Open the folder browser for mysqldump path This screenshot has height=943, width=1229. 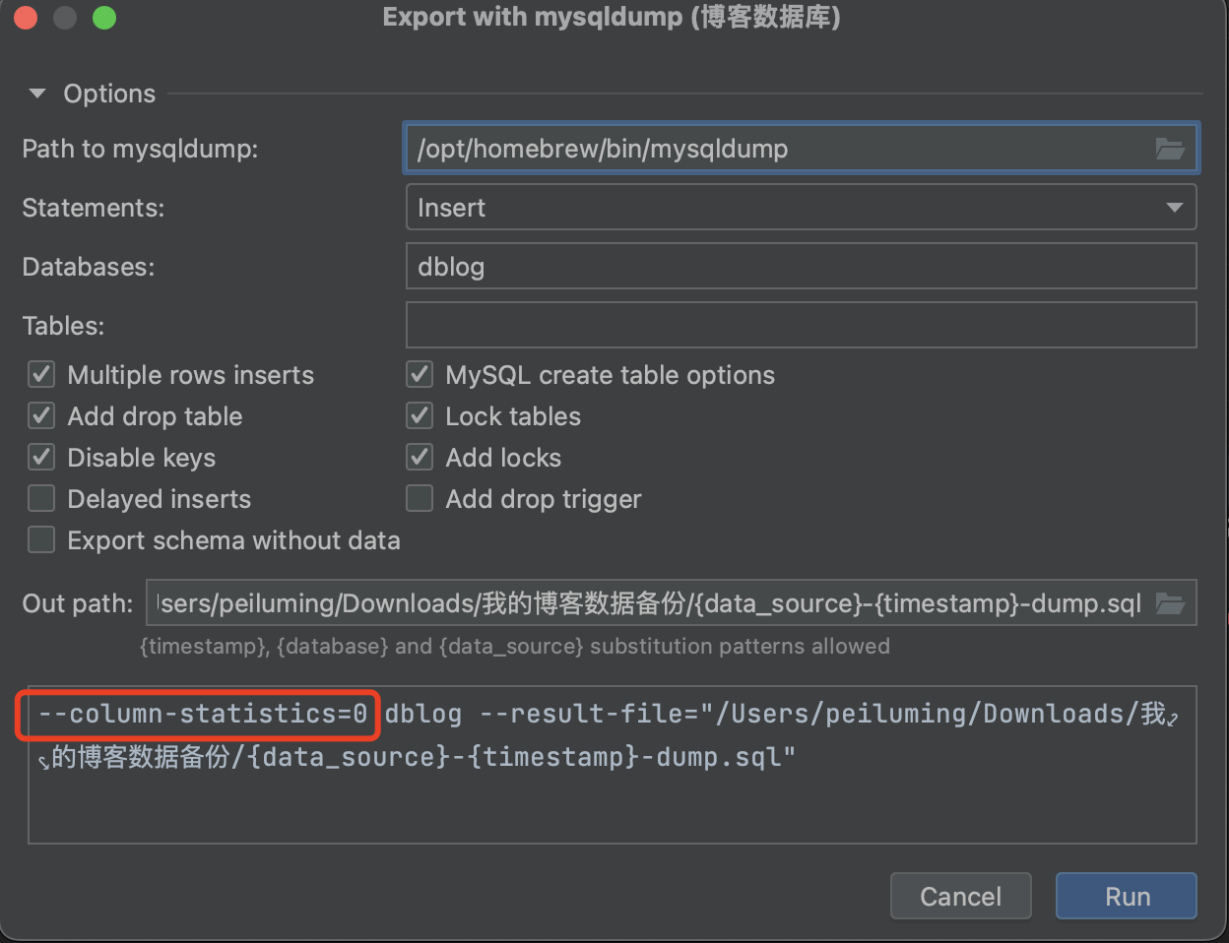point(1171,149)
